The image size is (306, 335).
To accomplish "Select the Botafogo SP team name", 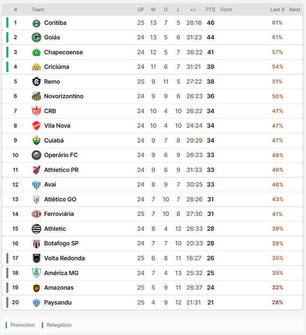I will click(61, 243).
